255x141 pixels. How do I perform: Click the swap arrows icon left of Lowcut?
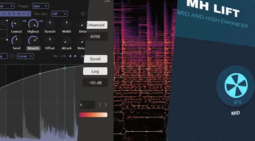[3, 24]
